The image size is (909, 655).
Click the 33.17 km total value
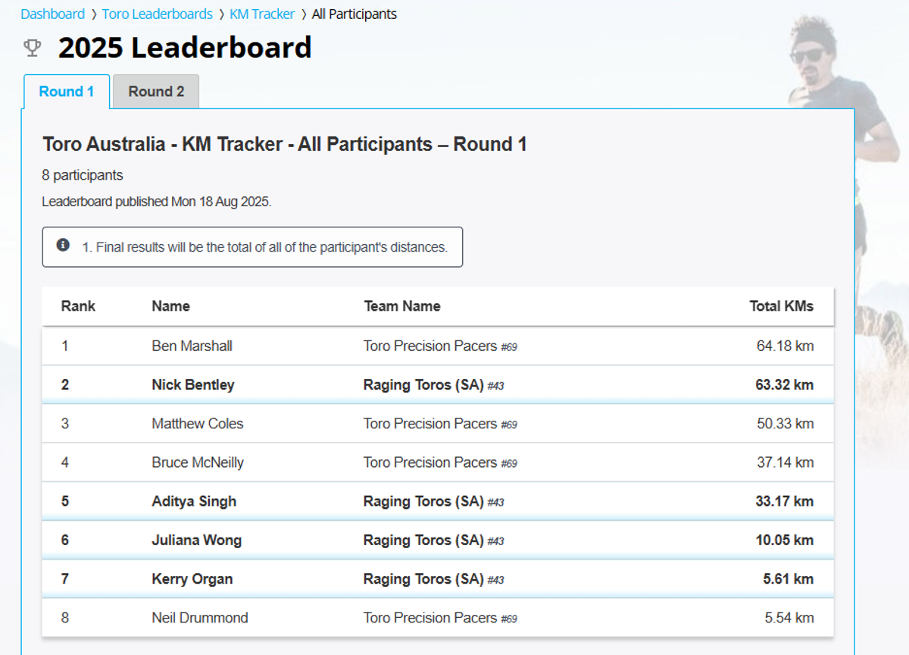point(785,501)
